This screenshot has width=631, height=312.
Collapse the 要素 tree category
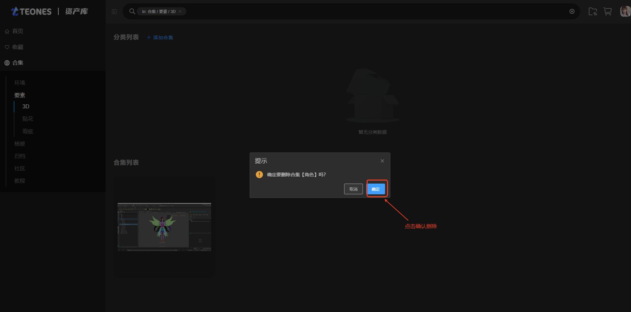click(x=20, y=95)
